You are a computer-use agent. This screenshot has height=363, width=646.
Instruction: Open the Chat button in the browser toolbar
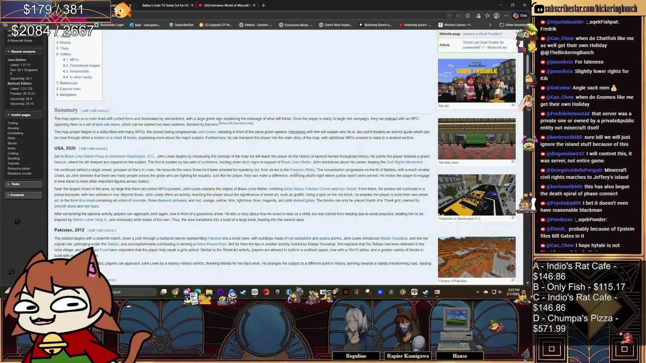coord(520,16)
